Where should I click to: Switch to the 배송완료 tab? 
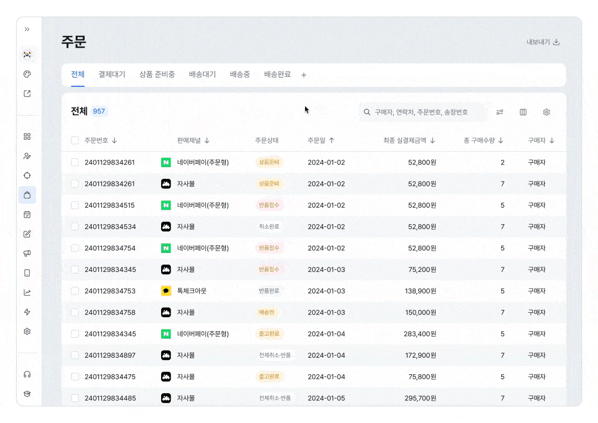277,74
